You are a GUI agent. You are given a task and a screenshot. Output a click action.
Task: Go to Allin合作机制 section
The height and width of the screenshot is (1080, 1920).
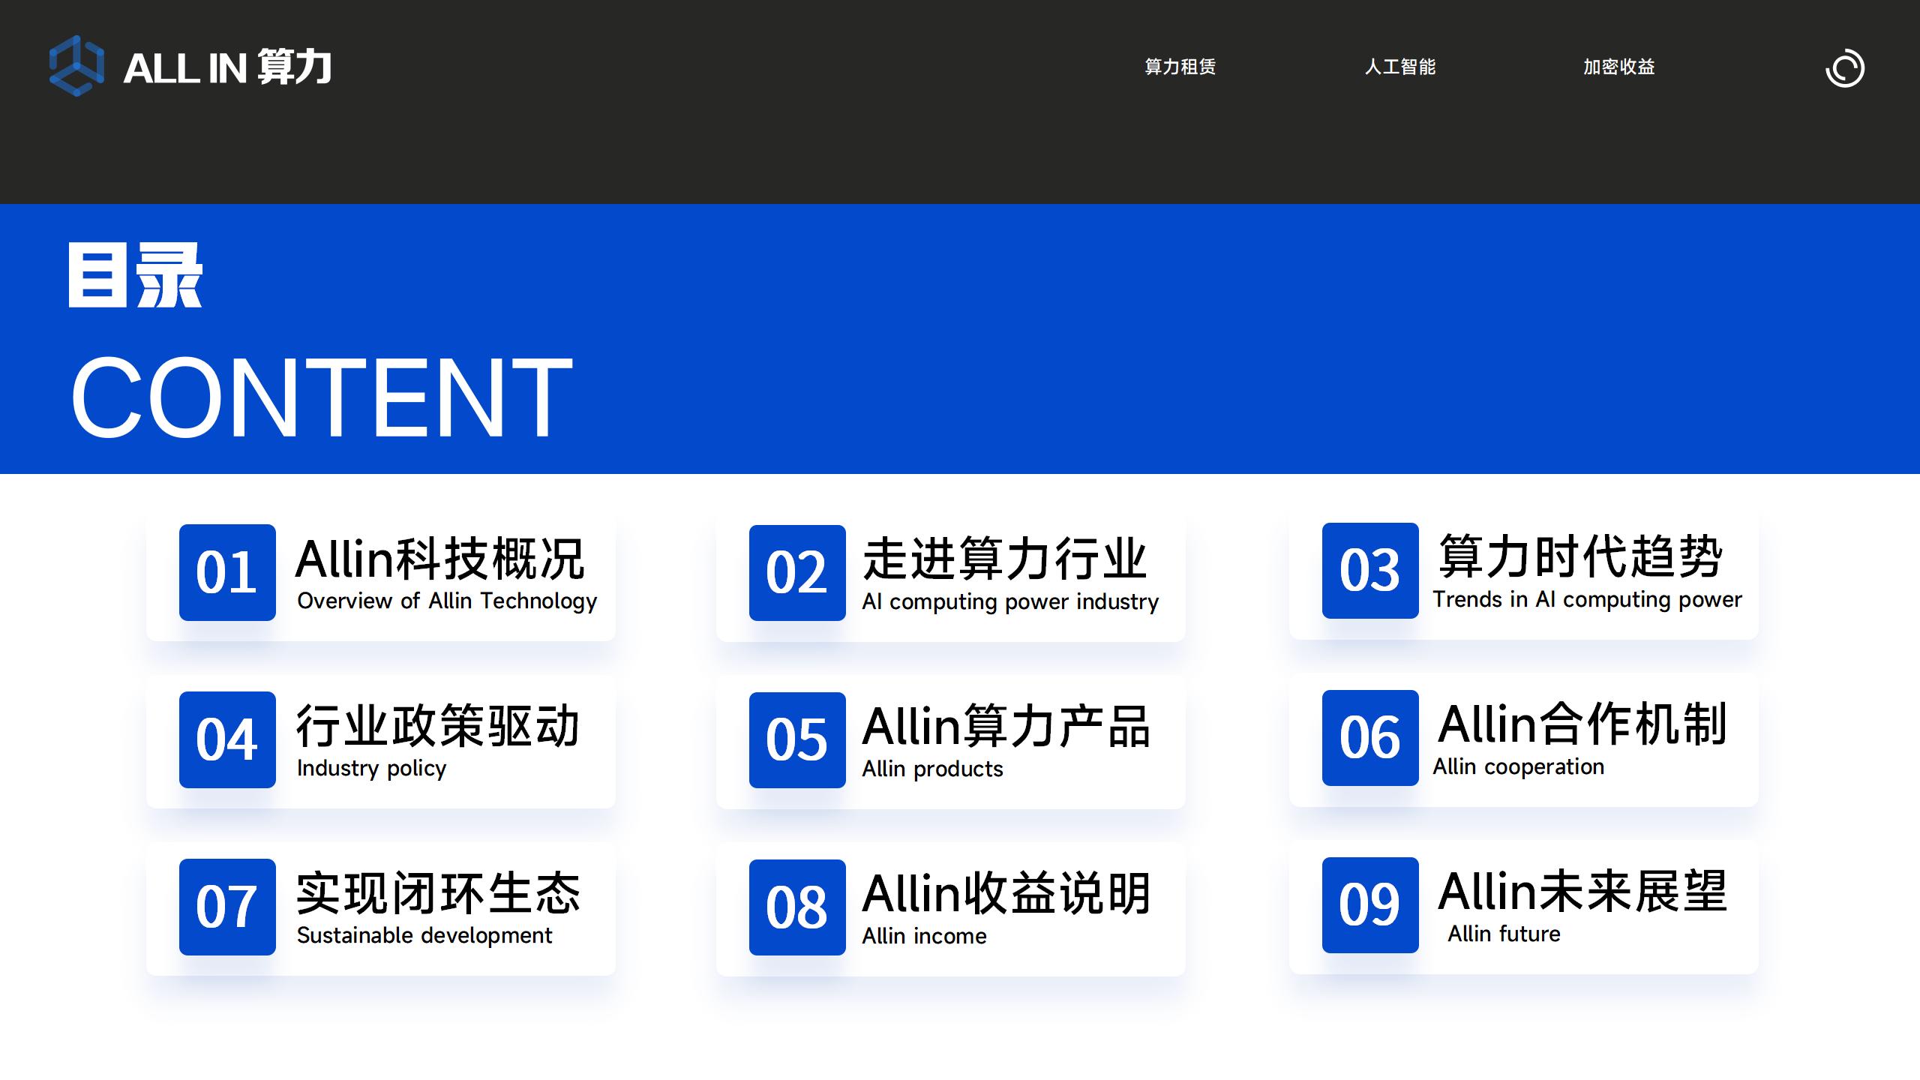1582,724
